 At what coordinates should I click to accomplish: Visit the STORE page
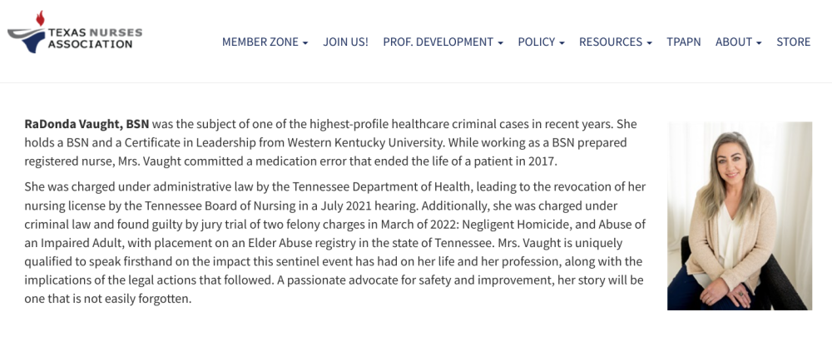(x=793, y=42)
